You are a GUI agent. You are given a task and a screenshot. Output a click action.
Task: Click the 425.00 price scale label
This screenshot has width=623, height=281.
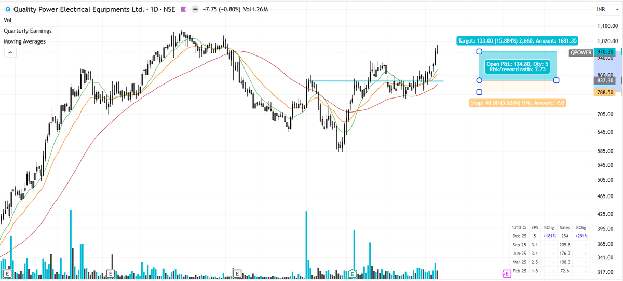pyautogui.click(x=606, y=214)
